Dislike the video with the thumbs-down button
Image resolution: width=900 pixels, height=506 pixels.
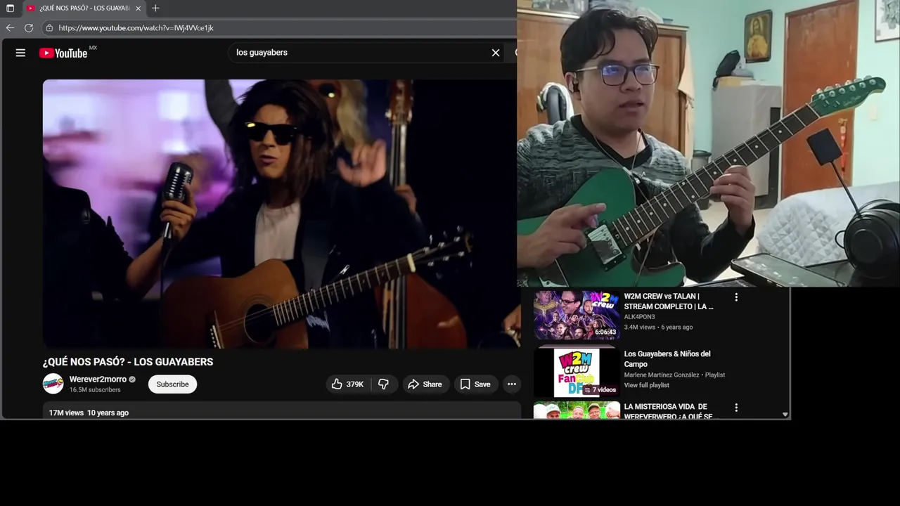point(383,384)
